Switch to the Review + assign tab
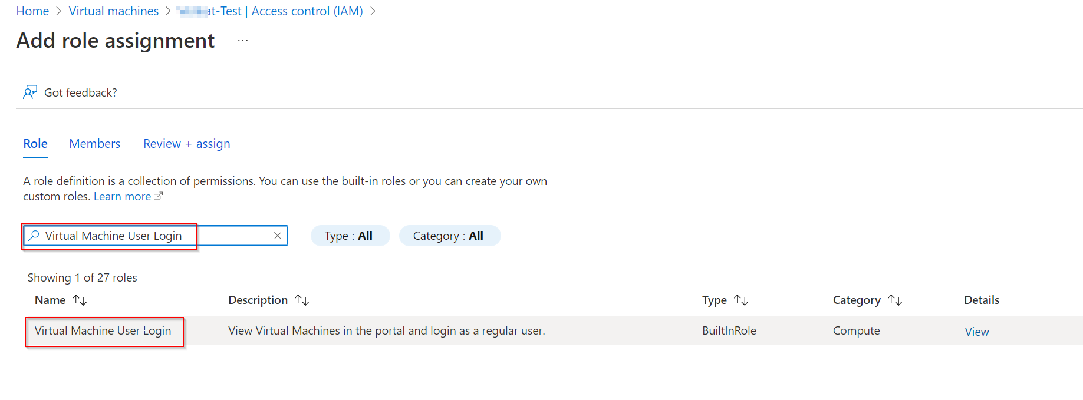The width and height of the screenshot is (1083, 400). coord(186,144)
